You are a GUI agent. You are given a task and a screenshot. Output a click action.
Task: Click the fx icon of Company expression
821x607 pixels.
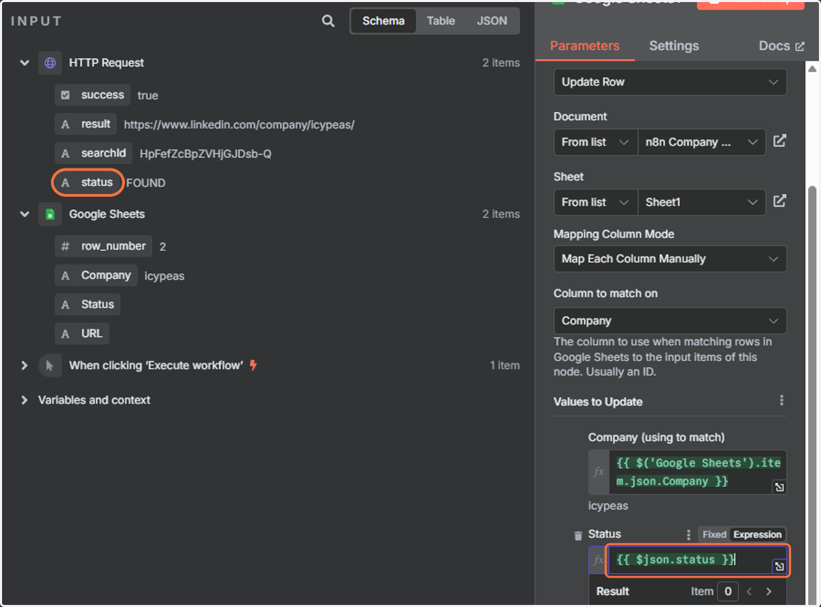coord(599,472)
